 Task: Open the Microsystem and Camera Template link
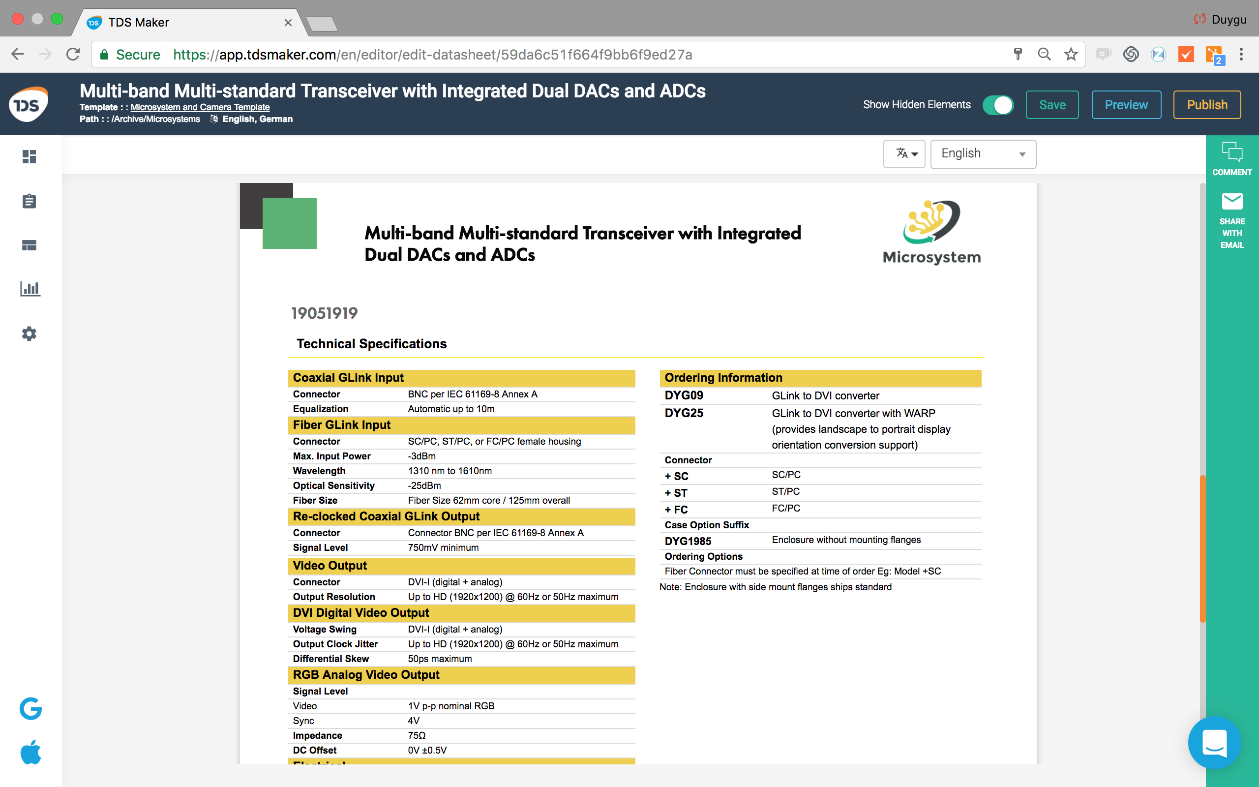point(200,107)
